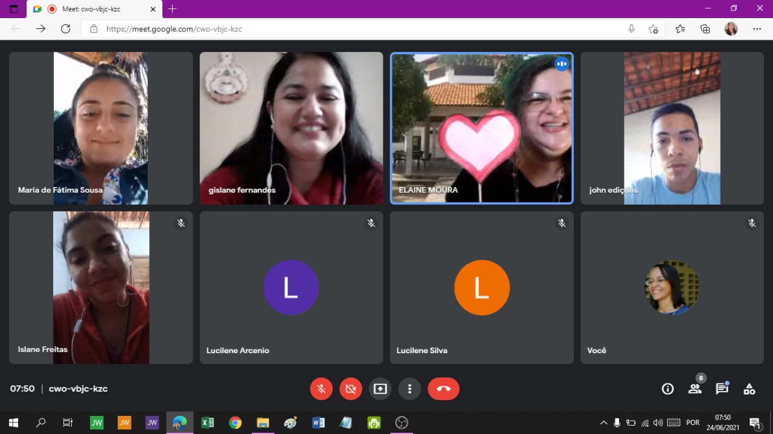This screenshot has width=773, height=434.
Task: Click the Você profile picture
Action: (x=672, y=288)
